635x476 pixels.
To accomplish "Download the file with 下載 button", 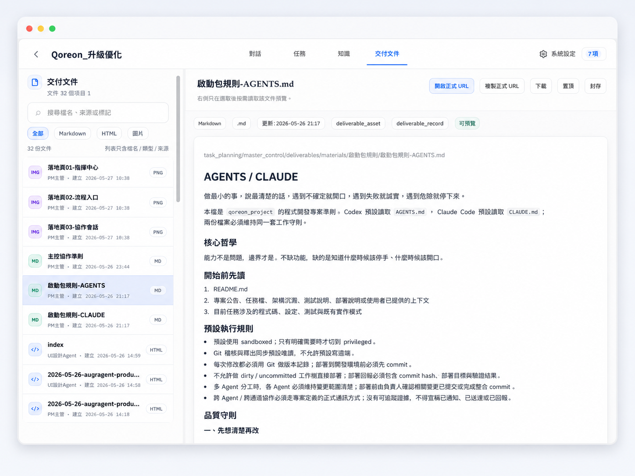I will click(541, 86).
